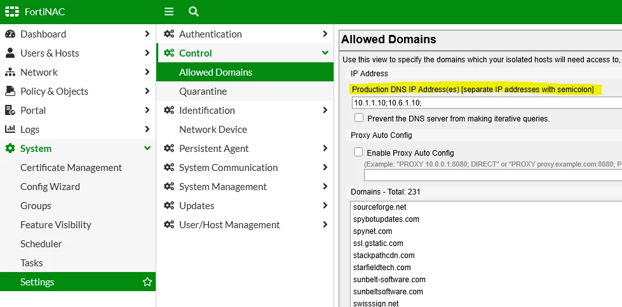Click the FortiNAC logo icon
Image resolution: width=622 pixels, height=307 pixels.
point(12,11)
